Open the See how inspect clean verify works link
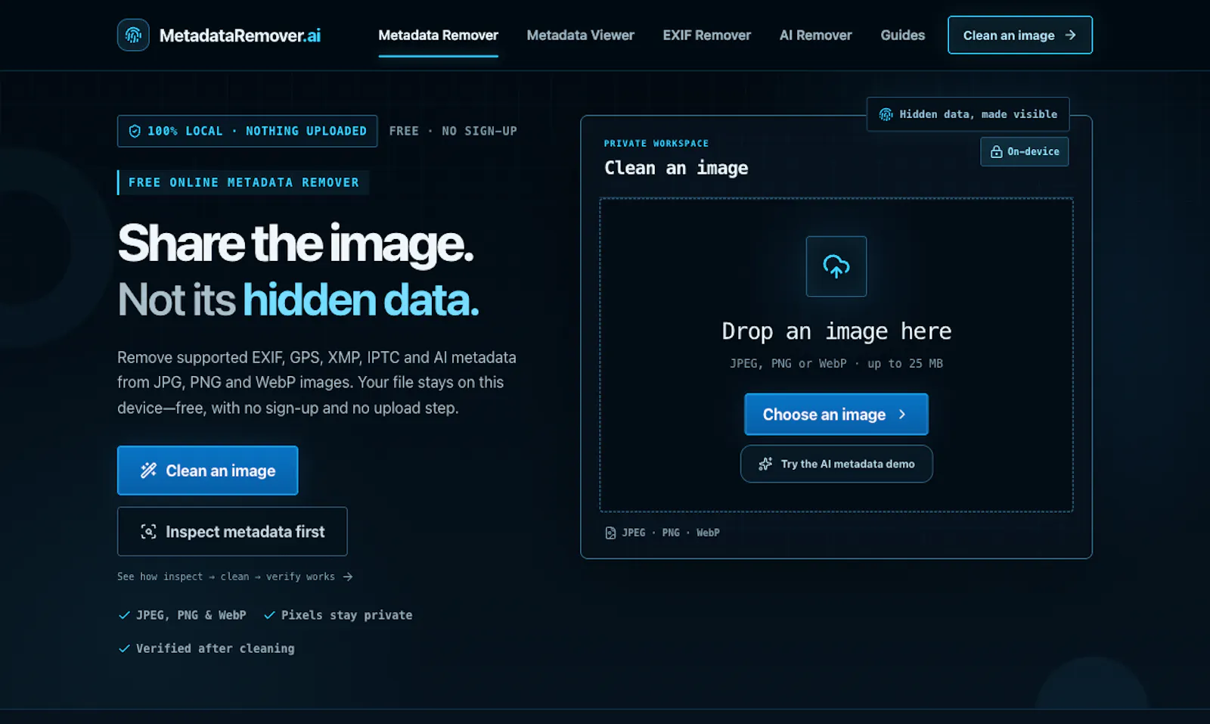This screenshot has height=724, width=1210. point(234,576)
